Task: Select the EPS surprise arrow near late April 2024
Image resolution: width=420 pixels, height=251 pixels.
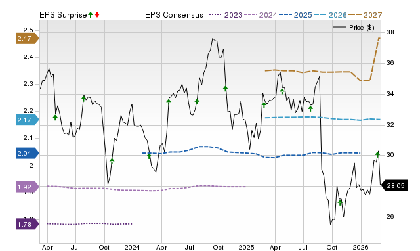Action: [x=169, y=101]
